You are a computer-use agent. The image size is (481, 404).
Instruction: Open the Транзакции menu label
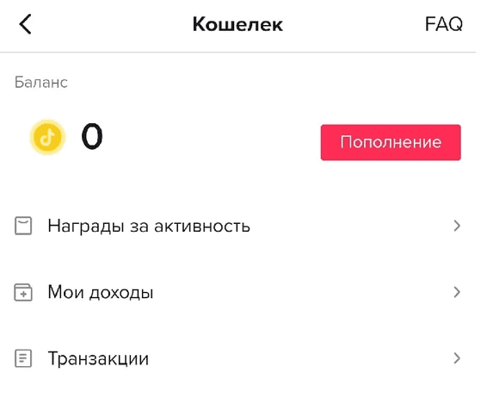point(98,359)
